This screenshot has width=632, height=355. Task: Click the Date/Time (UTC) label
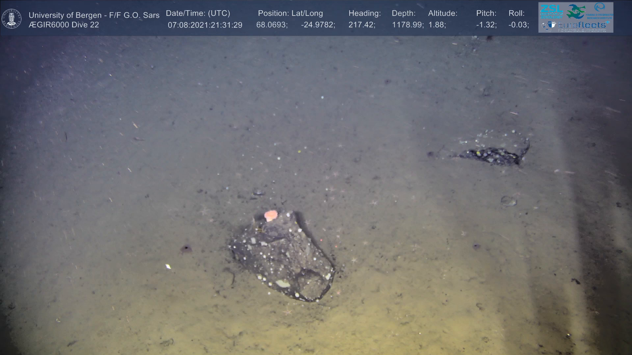pos(198,13)
